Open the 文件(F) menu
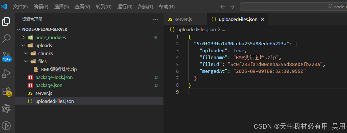The height and width of the screenshot is (133, 347). 20,7
